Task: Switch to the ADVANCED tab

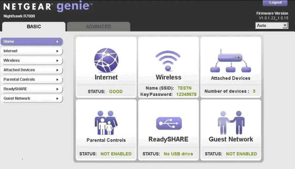Action: pos(98,27)
